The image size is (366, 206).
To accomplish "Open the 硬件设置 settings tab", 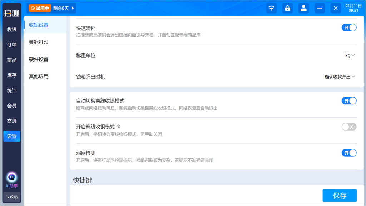I will coord(39,59).
